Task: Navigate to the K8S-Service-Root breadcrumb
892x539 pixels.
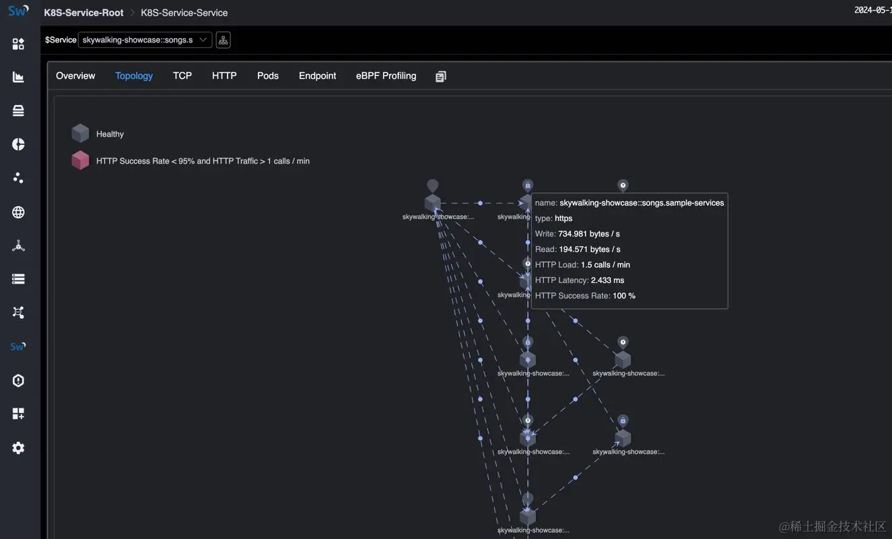Action: click(83, 12)
